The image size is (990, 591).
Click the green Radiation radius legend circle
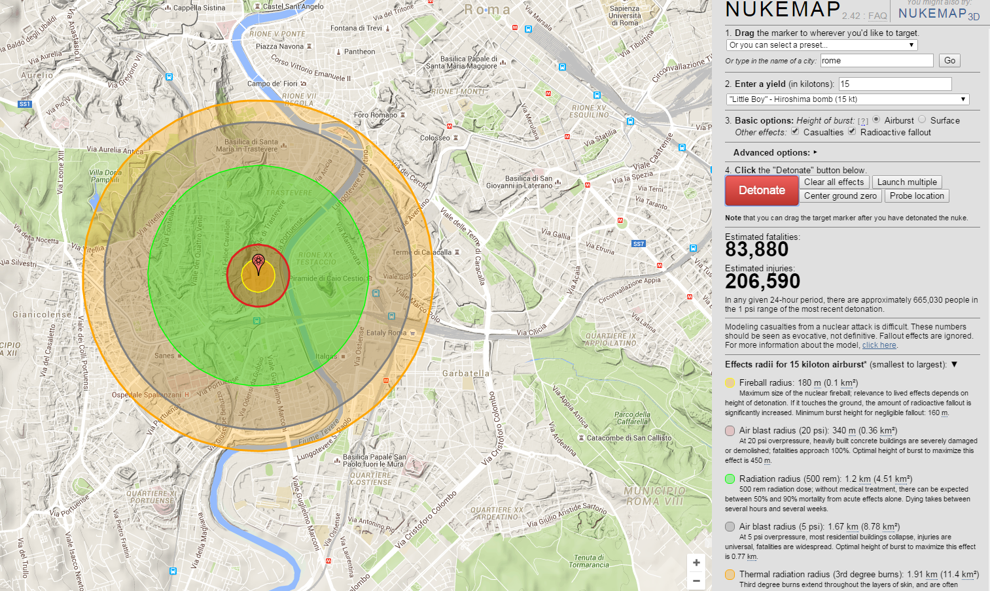(730, 479)
